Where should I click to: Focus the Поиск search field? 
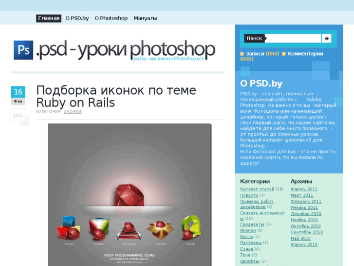(x=293, y=39)
